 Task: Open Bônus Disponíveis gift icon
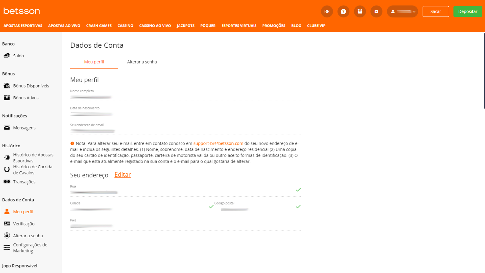(x=7, y=86)
